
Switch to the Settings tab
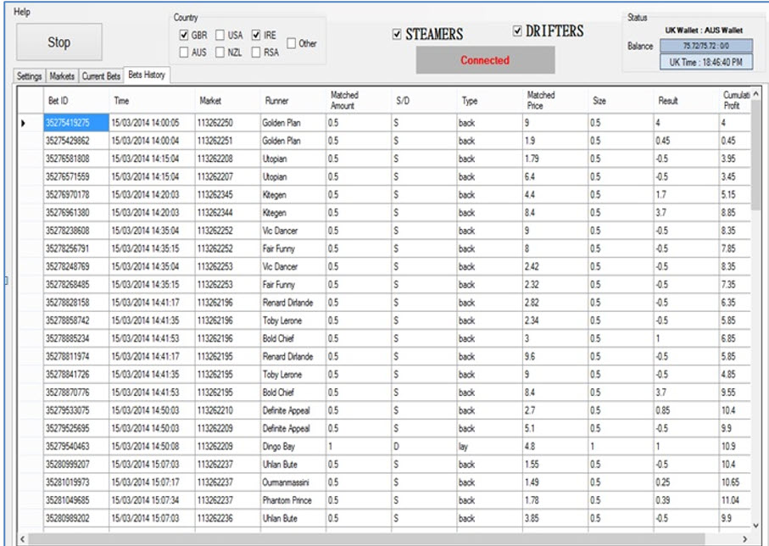point(29,76)
